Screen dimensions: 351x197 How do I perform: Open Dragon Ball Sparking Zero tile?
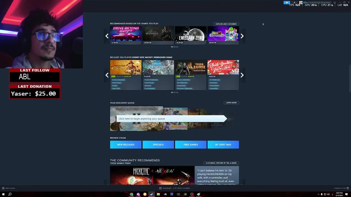click(223, 35)
